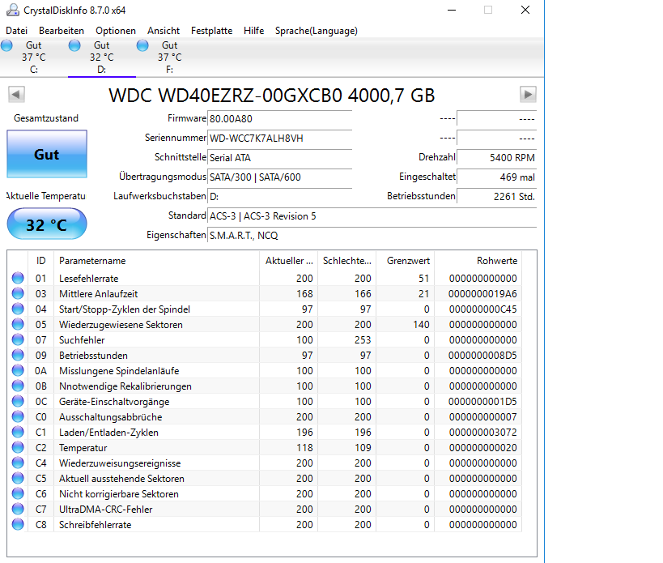
Task: Click the Rohwerte column header
Action: (478, 261)
